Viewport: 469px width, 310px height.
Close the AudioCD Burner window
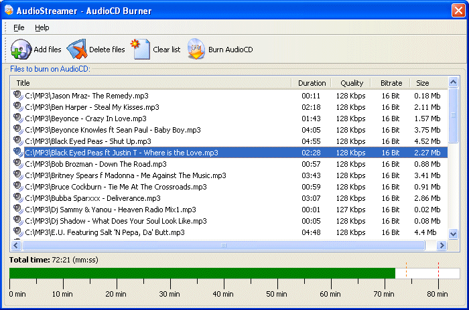458,11
